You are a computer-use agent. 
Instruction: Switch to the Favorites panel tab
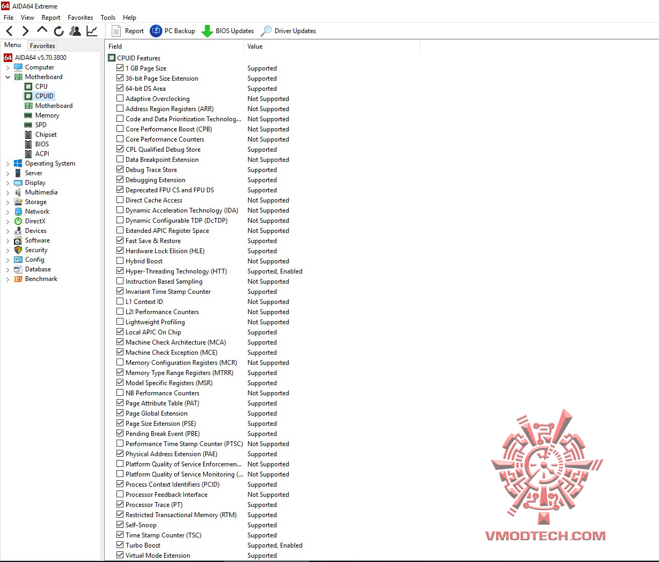pos(42,46)
